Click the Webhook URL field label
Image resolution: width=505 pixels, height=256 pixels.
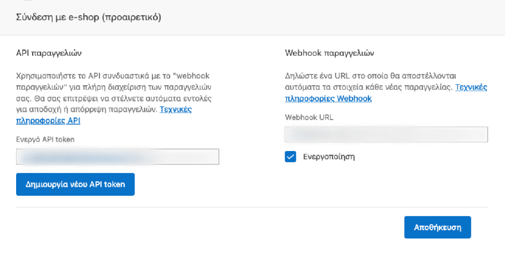click(x=309, y=117)
